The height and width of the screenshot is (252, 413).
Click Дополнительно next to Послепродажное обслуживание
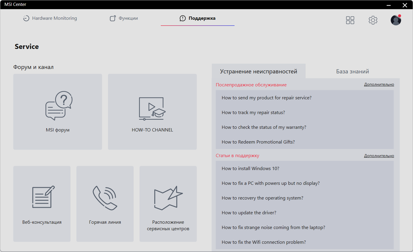coord(379,85)
